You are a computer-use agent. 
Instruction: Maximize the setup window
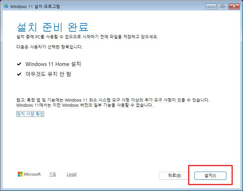tap(222, 6)
